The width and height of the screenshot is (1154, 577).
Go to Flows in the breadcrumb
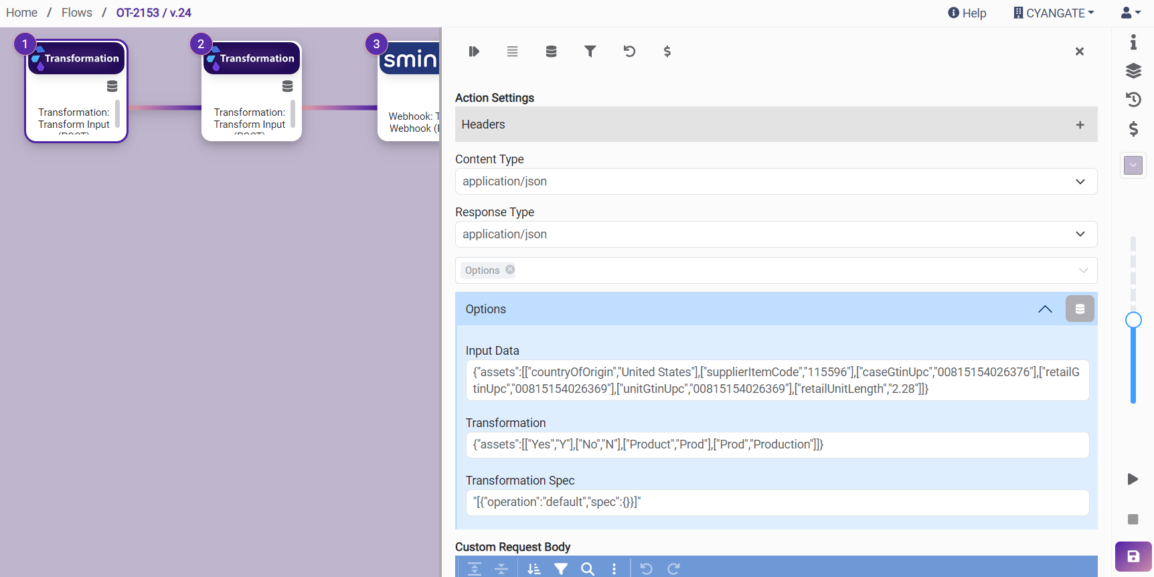77,13
